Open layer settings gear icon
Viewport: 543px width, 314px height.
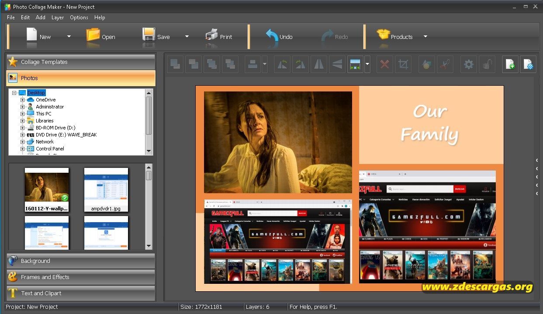pyautogui.click(x=468, y=64)
